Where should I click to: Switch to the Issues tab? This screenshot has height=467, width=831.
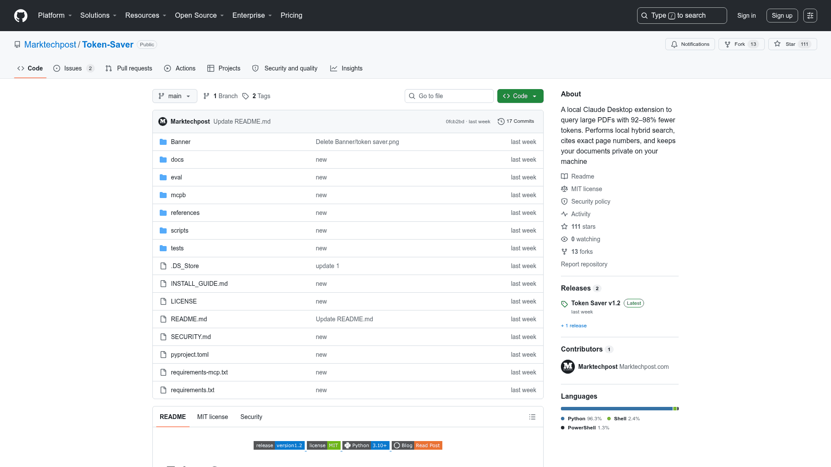pos(74,68)
